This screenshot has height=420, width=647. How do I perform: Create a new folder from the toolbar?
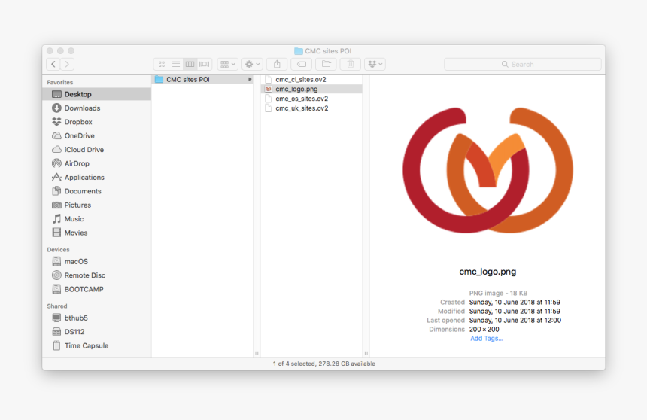click(326, 64)
